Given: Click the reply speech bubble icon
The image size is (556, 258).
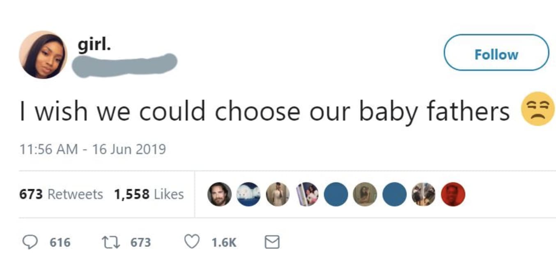Looking at the screenshot, I should point(30,242).
